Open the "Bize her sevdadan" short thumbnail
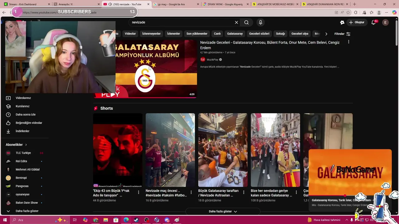 (x=275, y=150)
